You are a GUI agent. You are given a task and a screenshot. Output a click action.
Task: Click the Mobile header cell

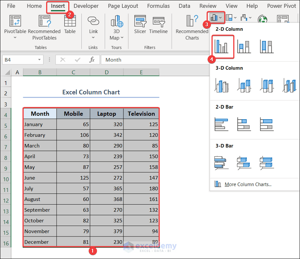tap(73, 114)
